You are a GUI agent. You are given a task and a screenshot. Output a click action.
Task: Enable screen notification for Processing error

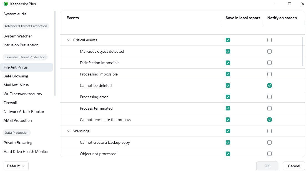270,97
